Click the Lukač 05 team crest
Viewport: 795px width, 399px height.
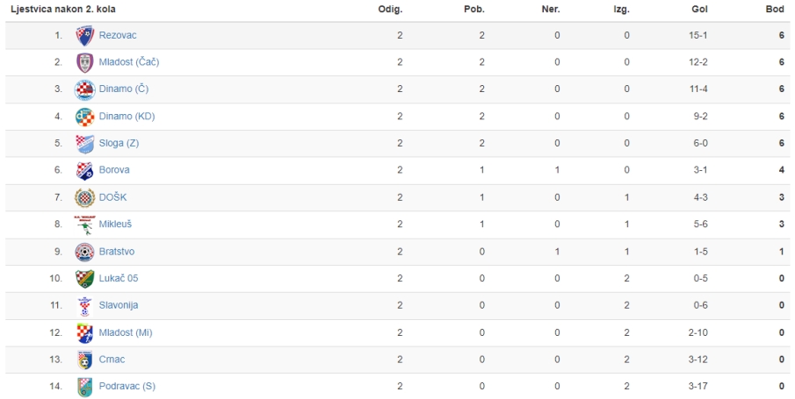84,279
